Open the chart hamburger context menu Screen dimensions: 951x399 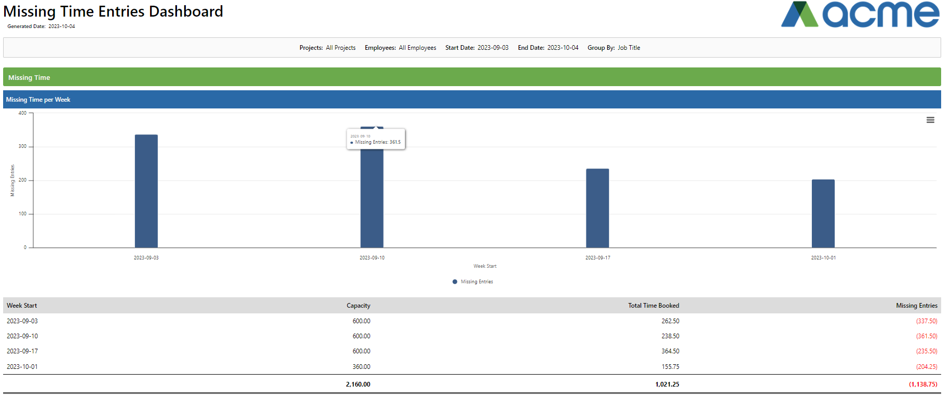[x=930, y=120]
